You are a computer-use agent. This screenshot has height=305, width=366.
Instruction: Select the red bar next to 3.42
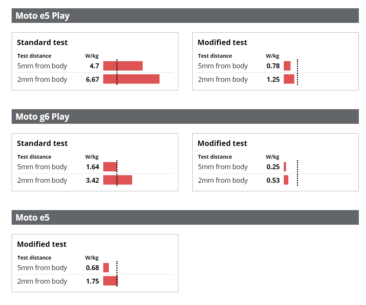pos(117,180)
